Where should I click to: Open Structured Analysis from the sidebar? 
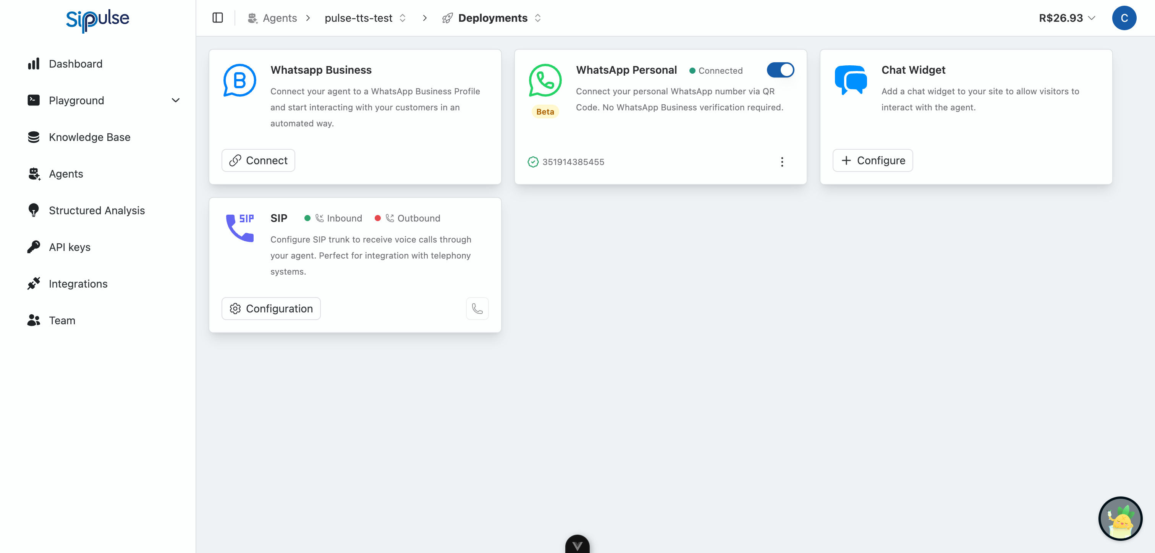tap(96, 210)
